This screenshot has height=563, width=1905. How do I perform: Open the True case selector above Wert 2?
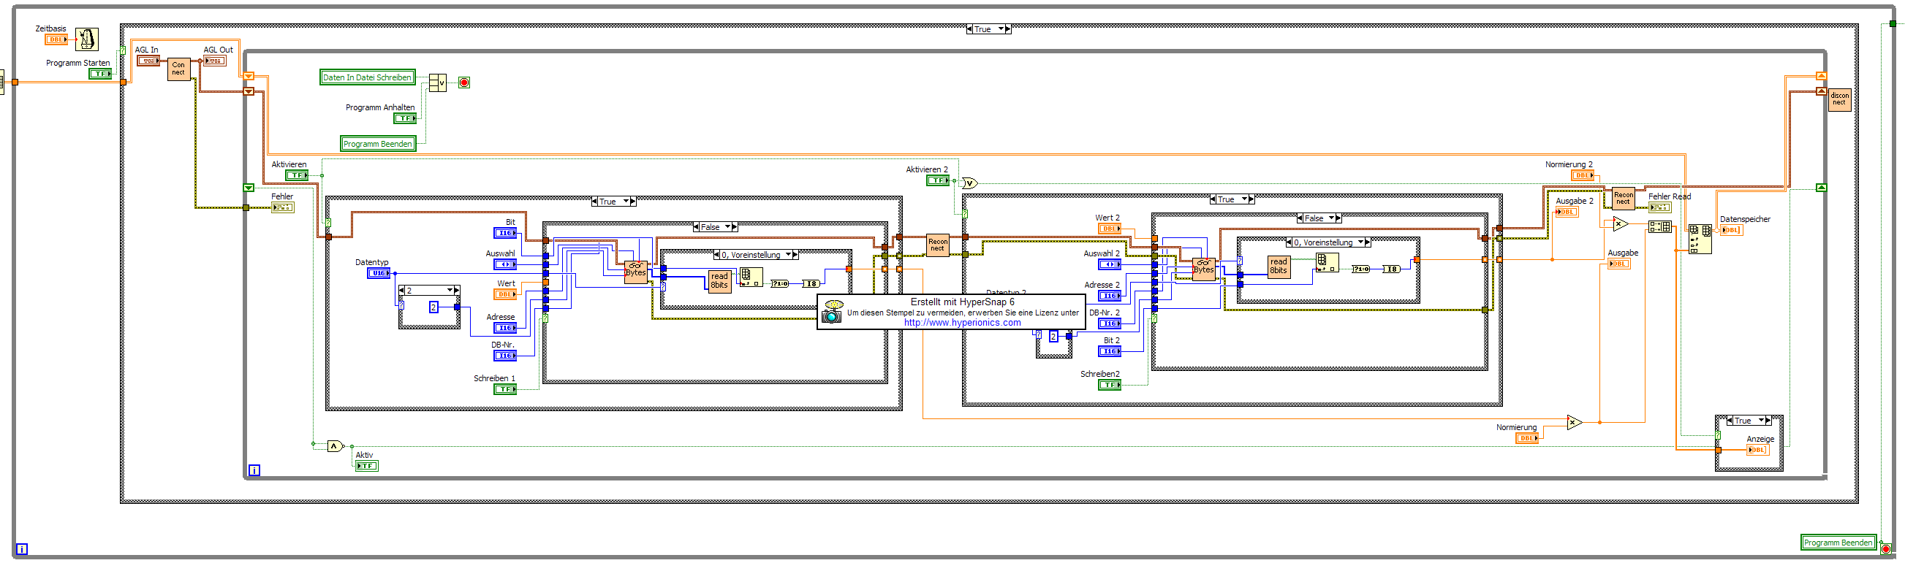[1232, 199]
